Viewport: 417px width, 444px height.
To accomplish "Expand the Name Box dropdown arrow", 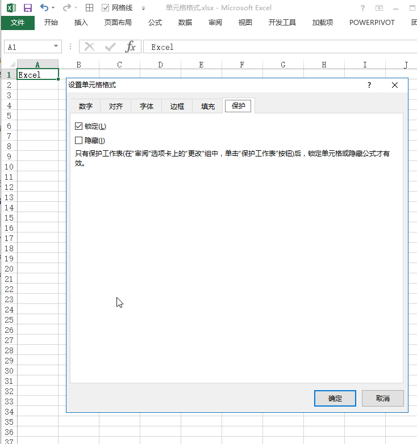I will tap(56, 46).
